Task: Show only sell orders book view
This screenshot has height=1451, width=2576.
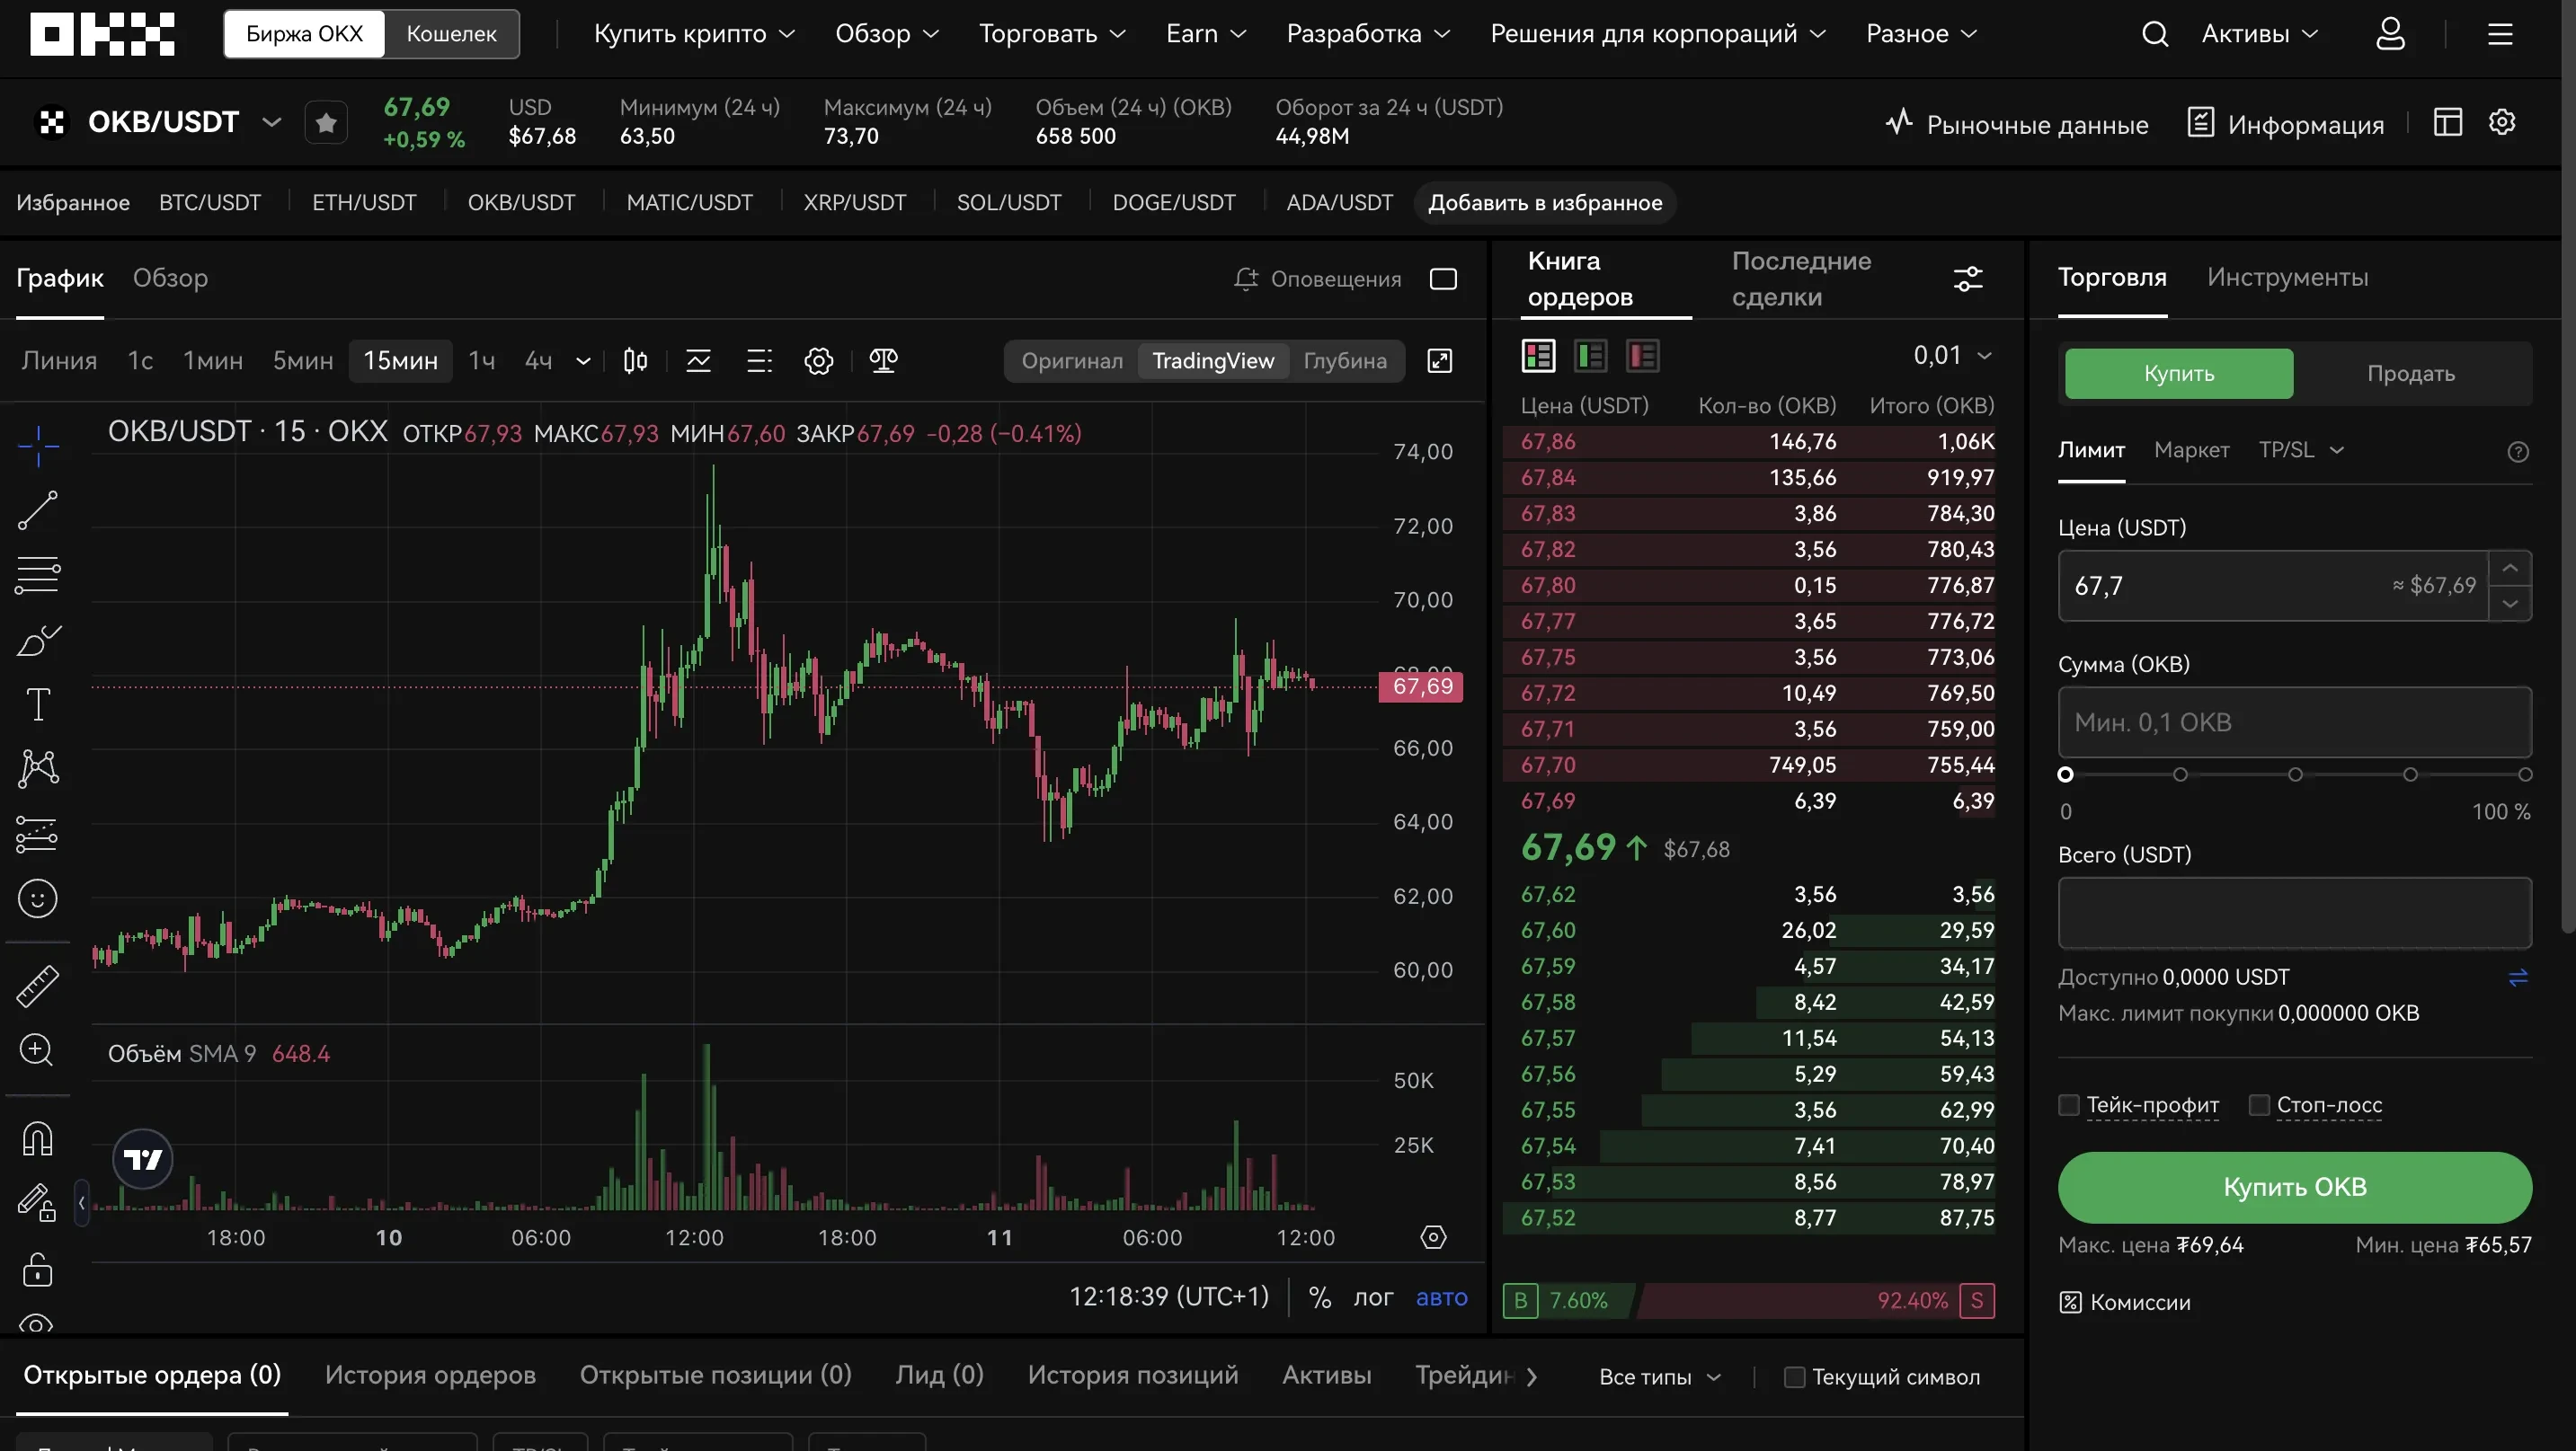Action: coord(1642,356)
